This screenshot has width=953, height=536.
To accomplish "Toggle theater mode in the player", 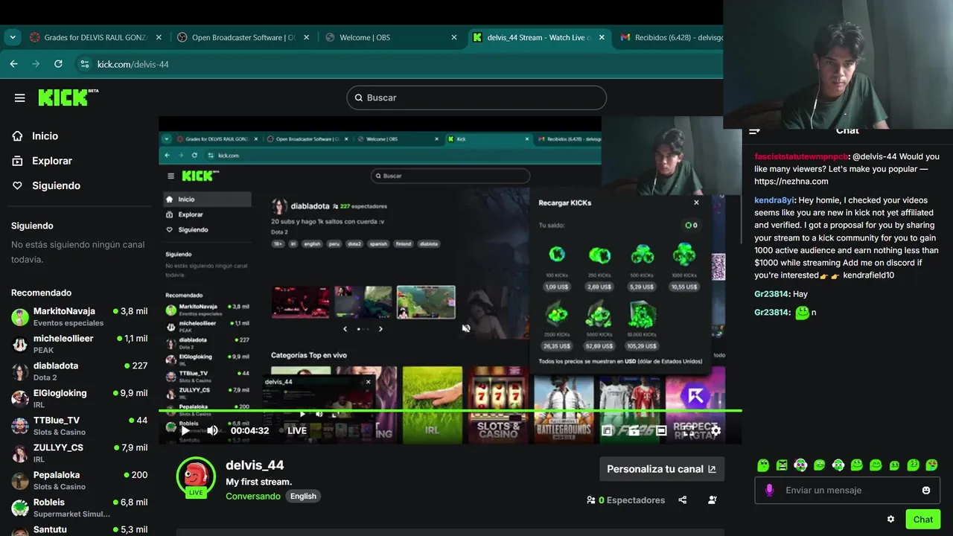I will [660, 430].
